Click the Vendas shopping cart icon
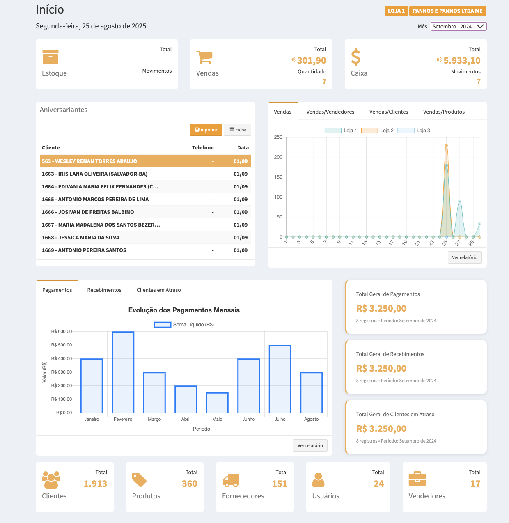The width and height of the screenshot is (509, 523). [204, 57]
